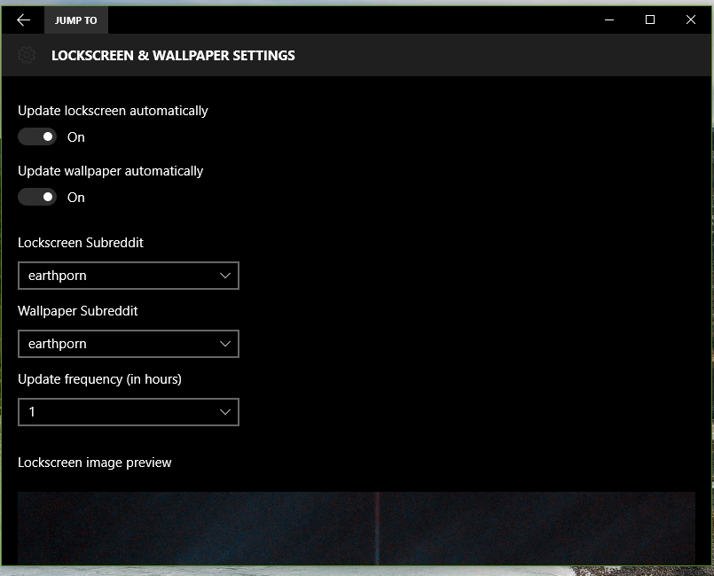
Task: Click the wallpaper toggle's On label
Action: [75, 198]
